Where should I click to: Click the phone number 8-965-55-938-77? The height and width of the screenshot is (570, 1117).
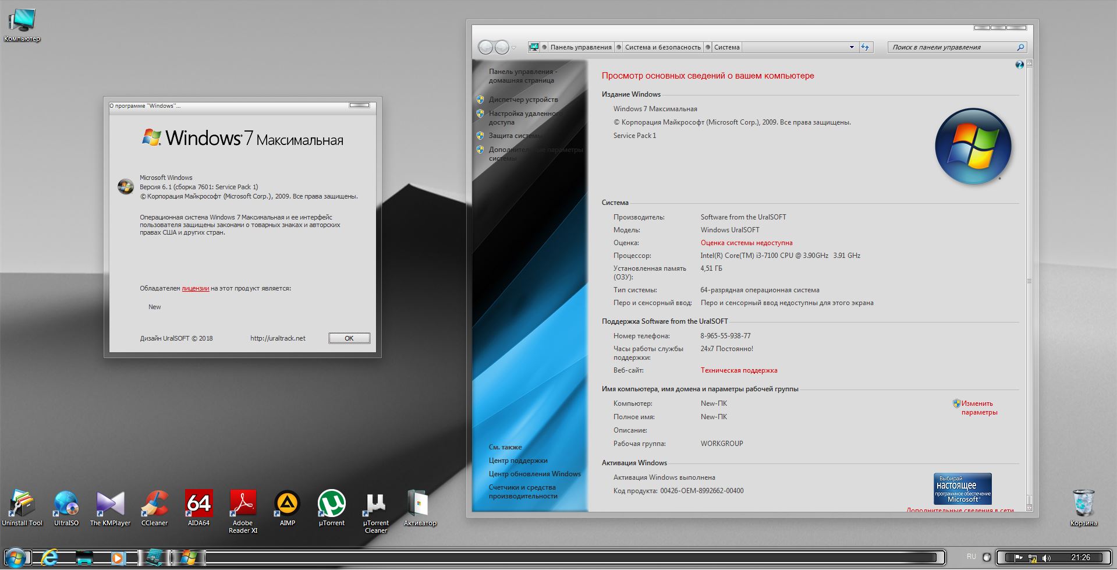[x=725, y=336]
